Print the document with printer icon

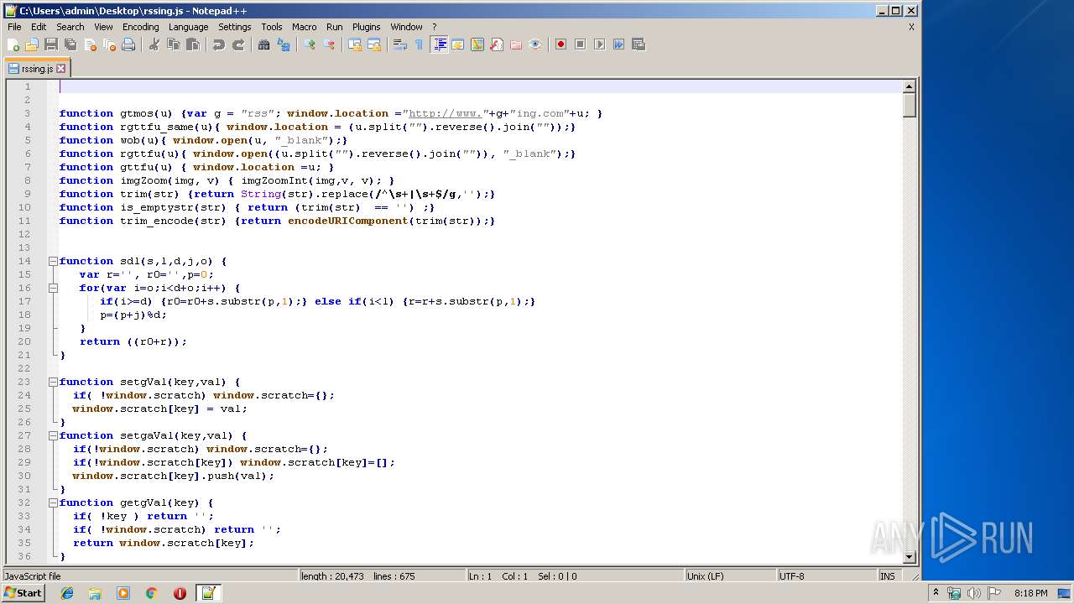click(x=128, y=44)
